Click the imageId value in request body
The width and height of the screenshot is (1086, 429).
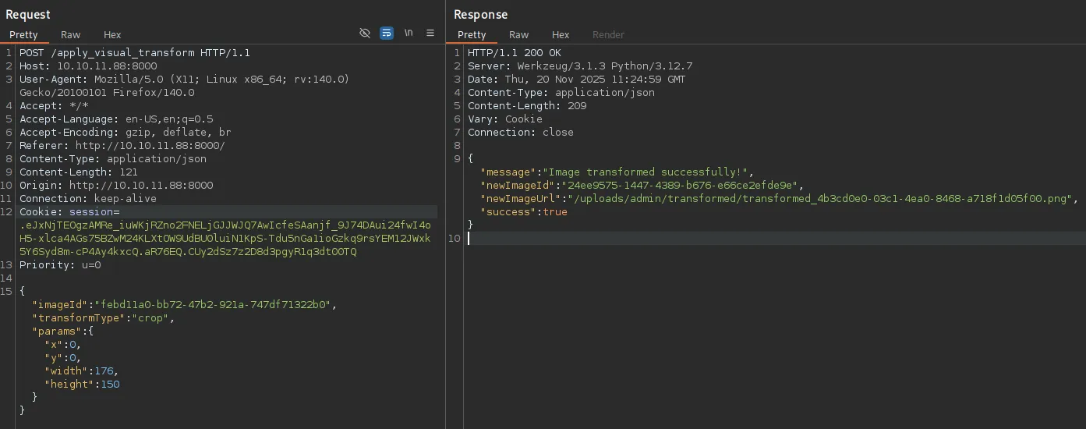pyautogui.click(x=214, y=305)
